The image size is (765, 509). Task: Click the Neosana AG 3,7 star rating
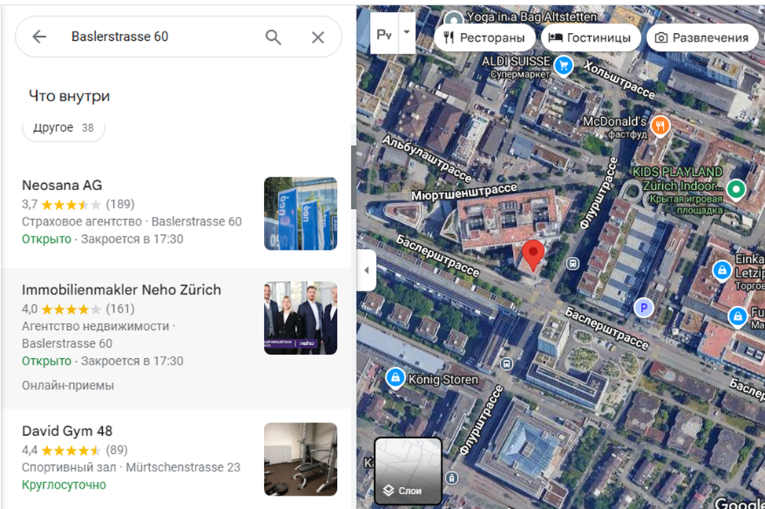click(x=78, y=204)
